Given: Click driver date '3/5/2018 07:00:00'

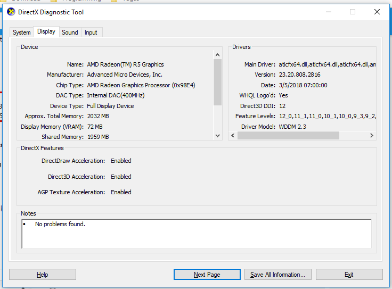Looking at the screenshot, I should [x=303, y=85].
